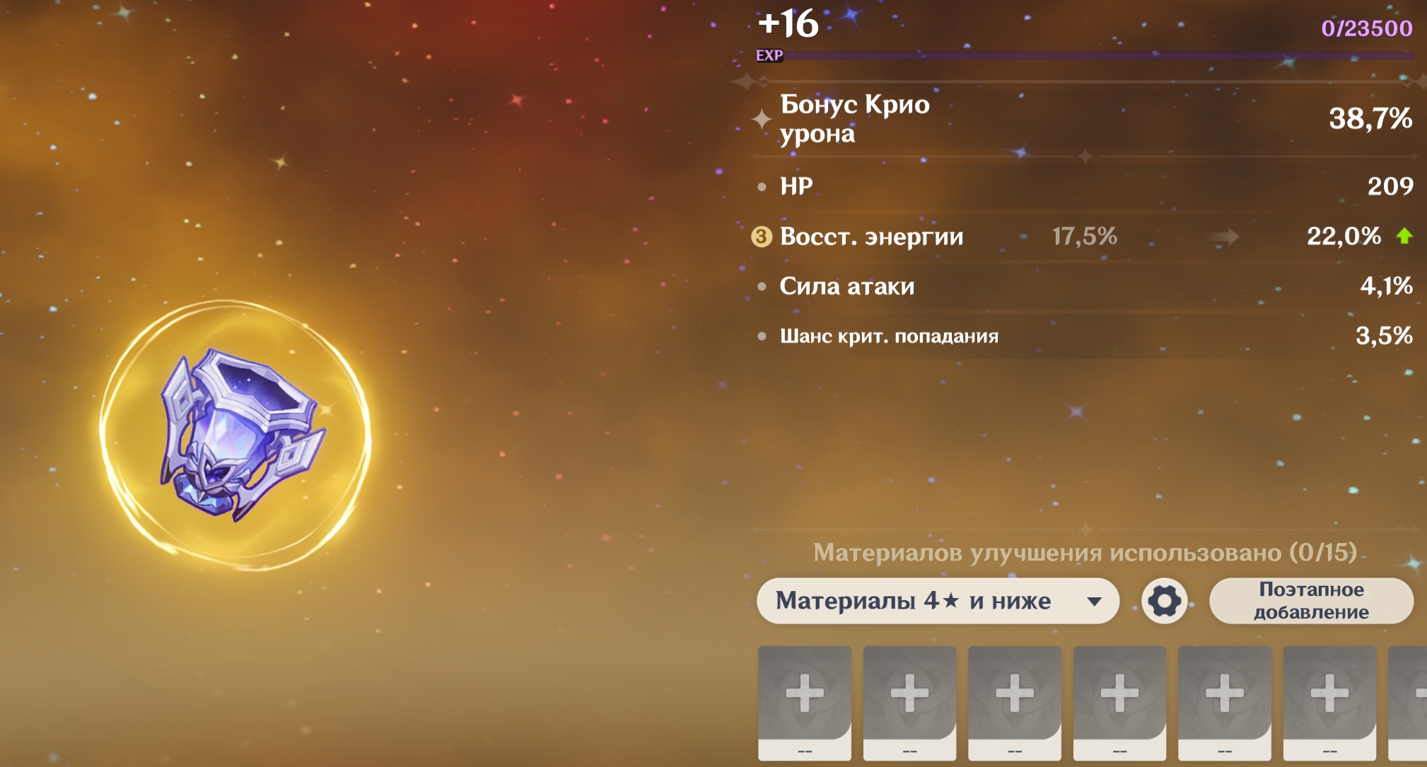This screenshot has height=767, width=1427.
Task: Open the 'Материалы 4★ и ниже' dropdown
Action: click(x=938, y=601)
